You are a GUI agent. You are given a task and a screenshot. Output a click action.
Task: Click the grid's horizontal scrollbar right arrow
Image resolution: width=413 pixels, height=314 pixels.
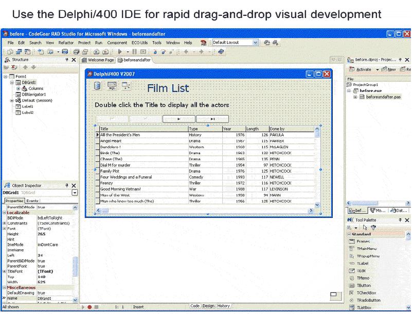pos(311,210)
